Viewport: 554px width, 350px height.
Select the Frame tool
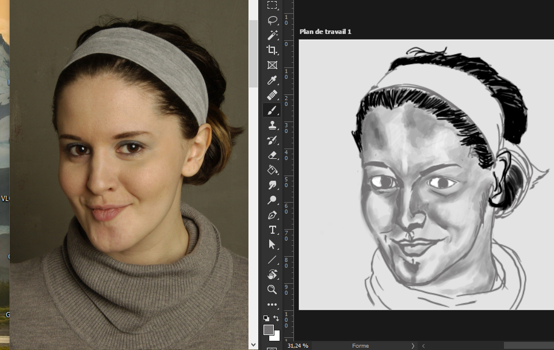(x=273, y=65)
